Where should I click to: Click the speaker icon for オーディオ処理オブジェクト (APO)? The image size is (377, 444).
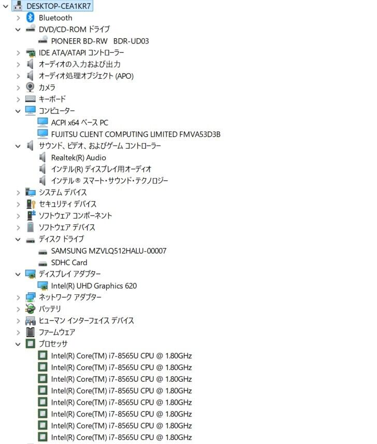tap(30, 76)
